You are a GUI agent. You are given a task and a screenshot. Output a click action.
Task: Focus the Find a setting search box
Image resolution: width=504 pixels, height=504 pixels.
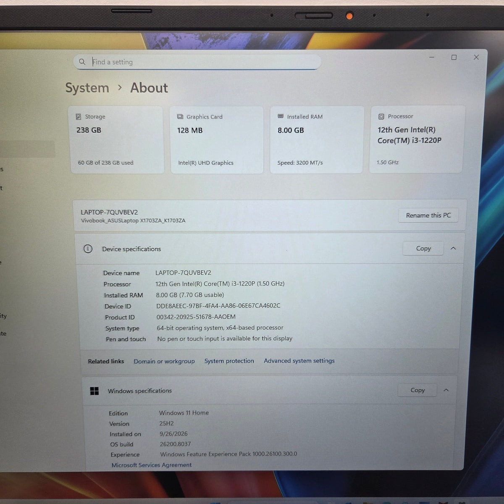tap(197, 62)
